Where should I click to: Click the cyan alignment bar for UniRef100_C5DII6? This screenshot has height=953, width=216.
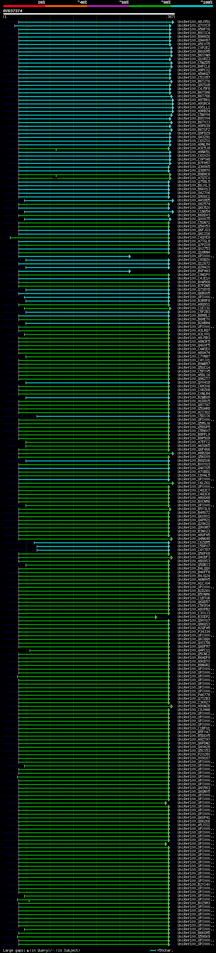tap(103, 416)
